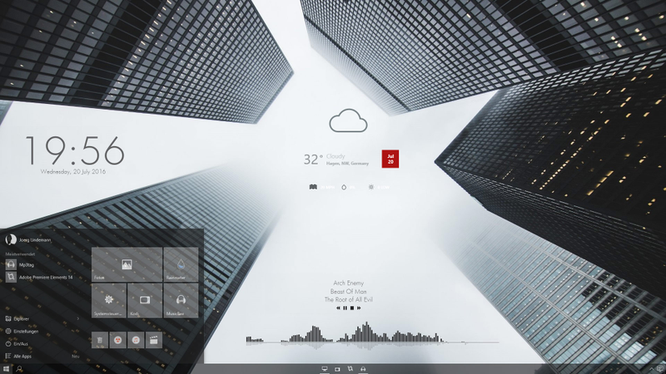666x374 pixels.
Task: Go back to the previous track
Action: (x=338, y=308)
